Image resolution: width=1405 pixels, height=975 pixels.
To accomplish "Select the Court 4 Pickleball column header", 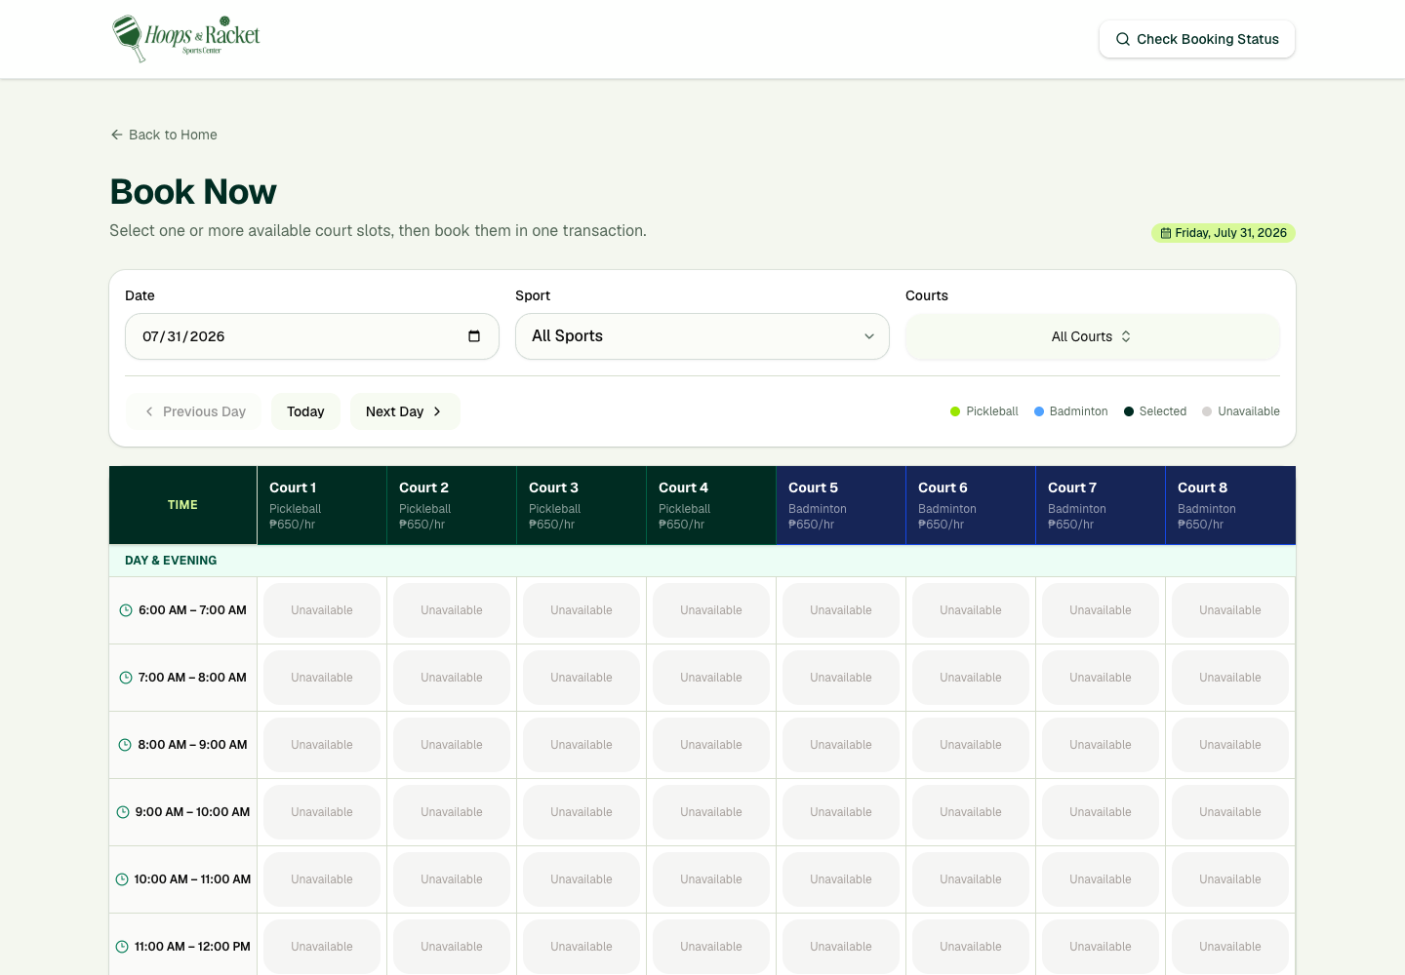I will 711,505.
